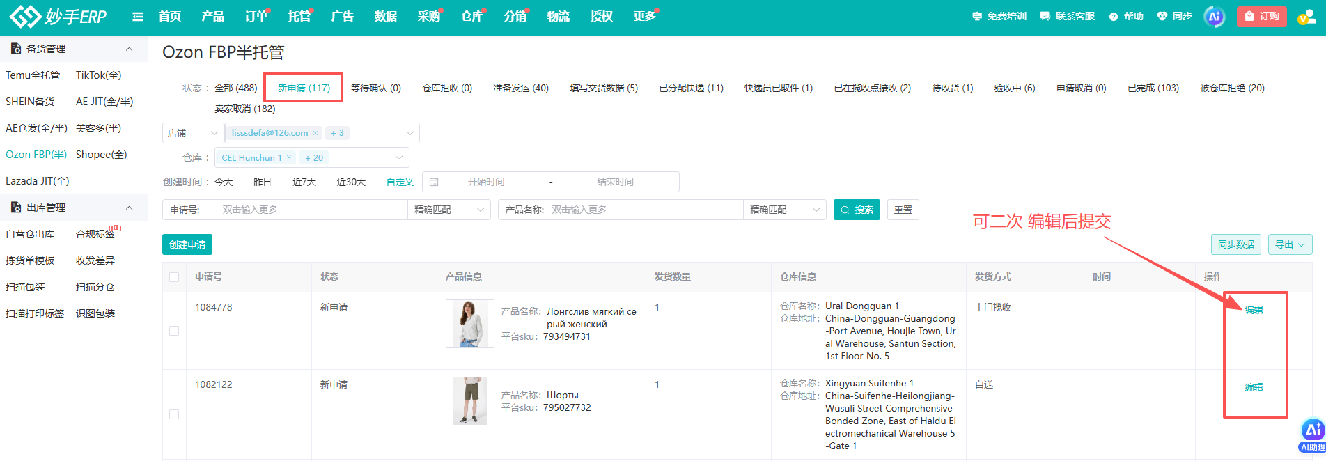The image size is (1326, 461).
Task: Remove CEL Hunchun 1 warehouse tag
Action: tap(289, 158)
